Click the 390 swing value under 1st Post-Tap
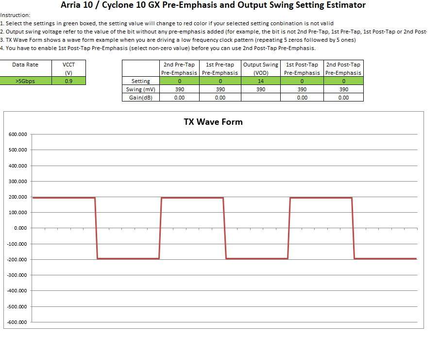 302,89
